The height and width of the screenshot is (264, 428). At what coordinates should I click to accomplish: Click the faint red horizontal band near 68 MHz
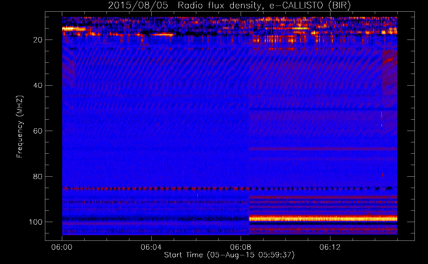(x=323, y=149)
